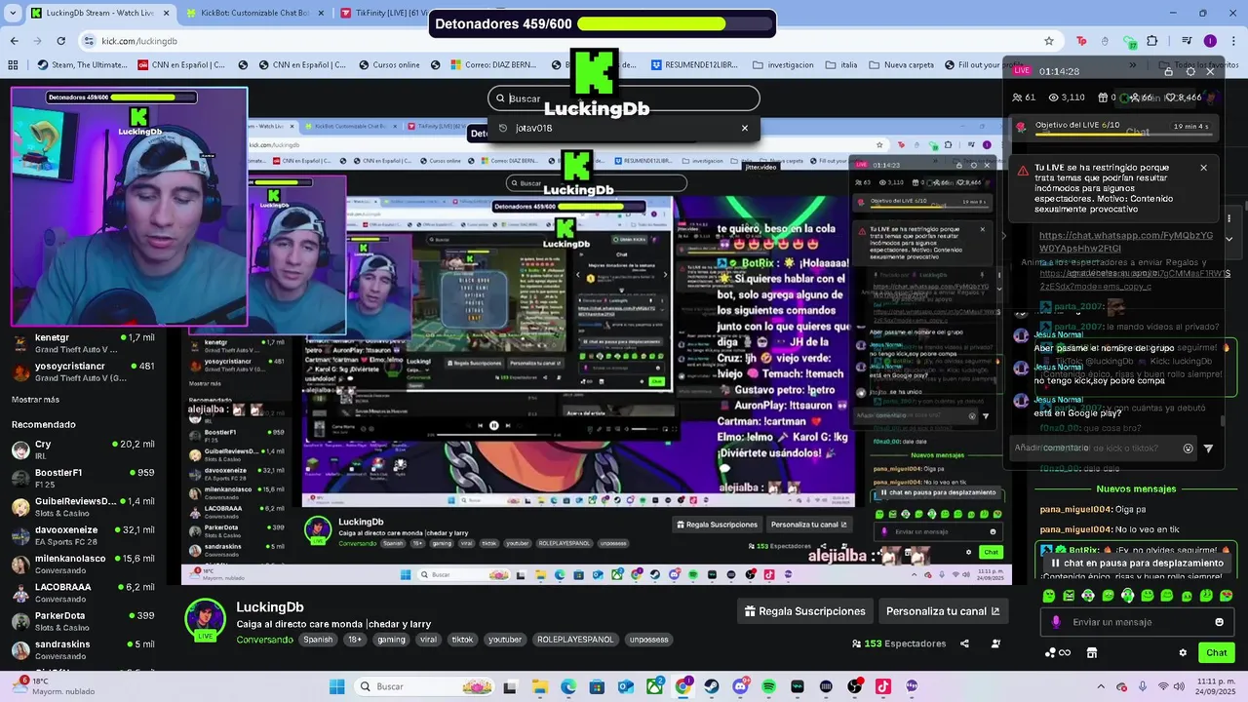This screenshot has height=702, width=1248.
Task: Click the LuckingDb channel avatar below the stream
Action: pos(206,618)
